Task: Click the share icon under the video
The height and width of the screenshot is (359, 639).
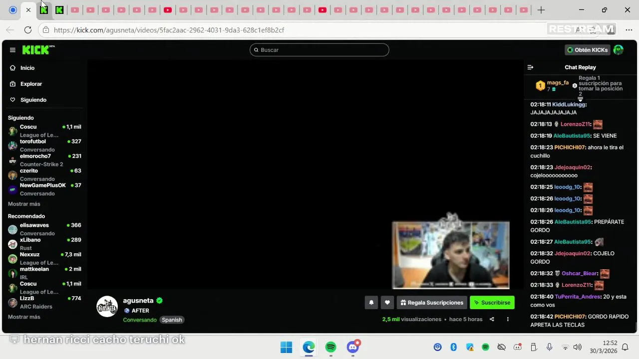Action: click(492, 319)
